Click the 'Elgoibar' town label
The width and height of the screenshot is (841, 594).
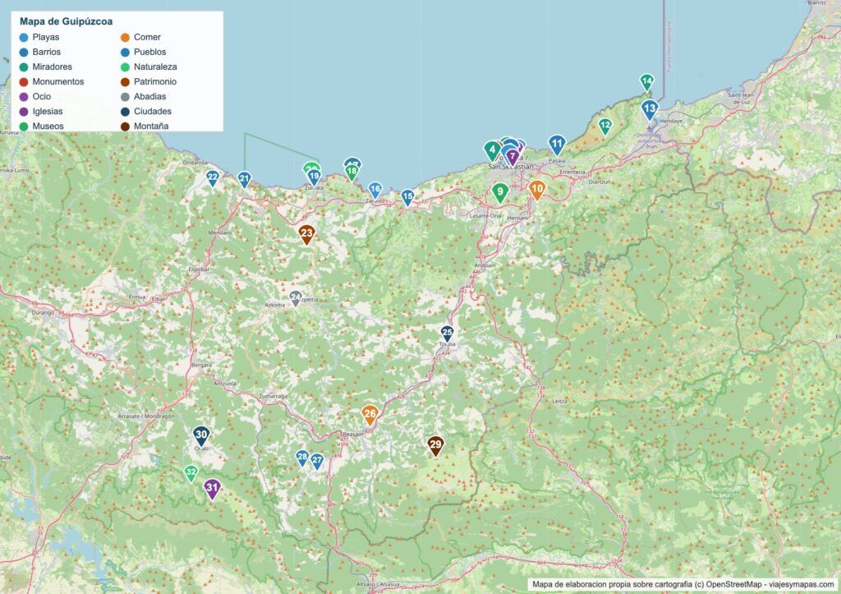pyautogui.click(x=199, y=269)
